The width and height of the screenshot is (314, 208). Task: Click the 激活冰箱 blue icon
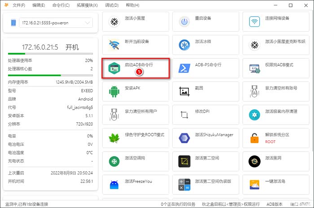[184, 45]
